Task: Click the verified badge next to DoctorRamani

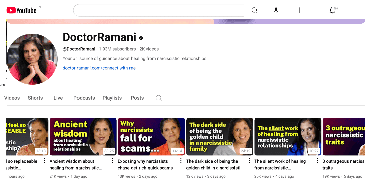Action: pos(141,38)
